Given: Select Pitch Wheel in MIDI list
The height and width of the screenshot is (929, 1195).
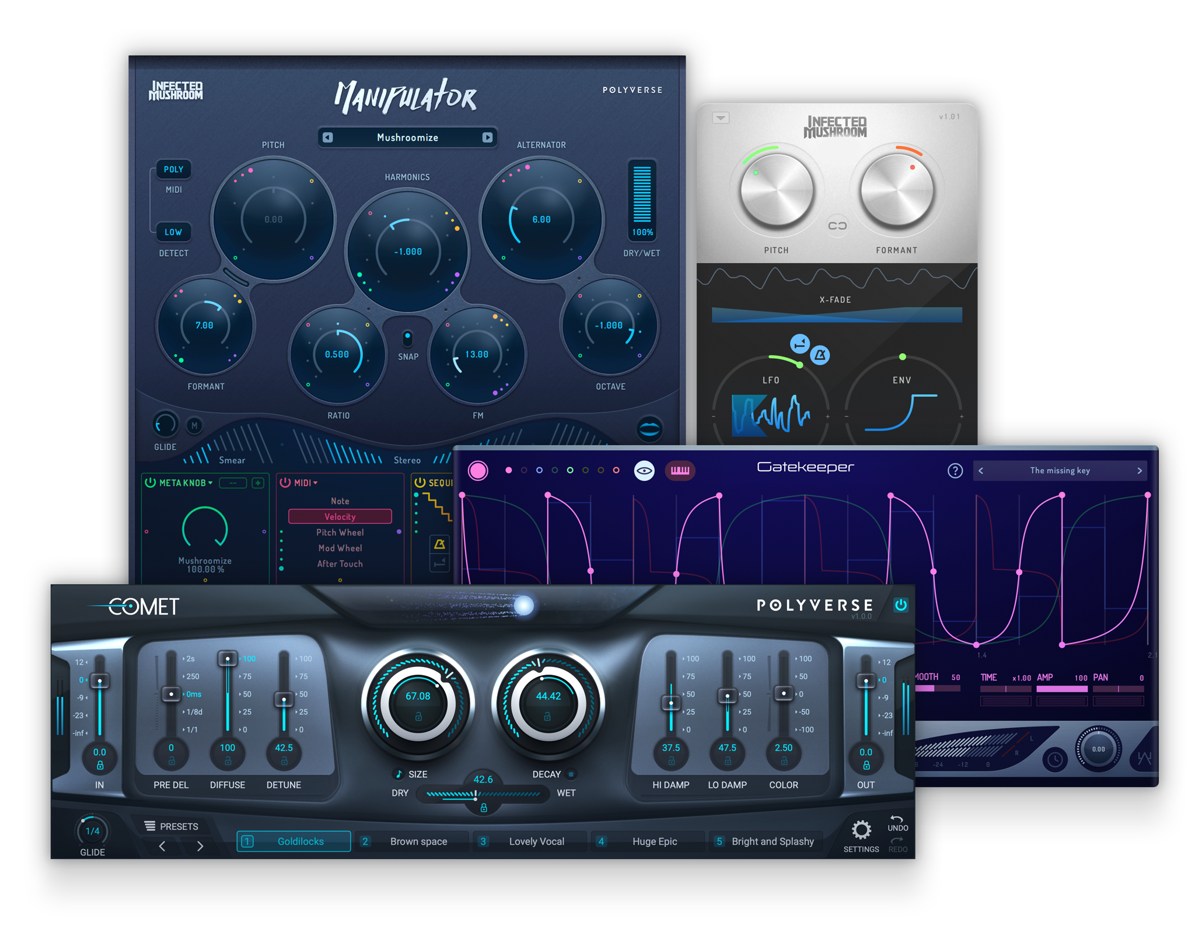Looking at the screenshot, I should point(340,532).
